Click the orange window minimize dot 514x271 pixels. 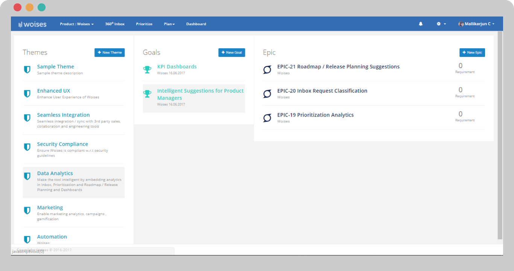coord(29,7)
